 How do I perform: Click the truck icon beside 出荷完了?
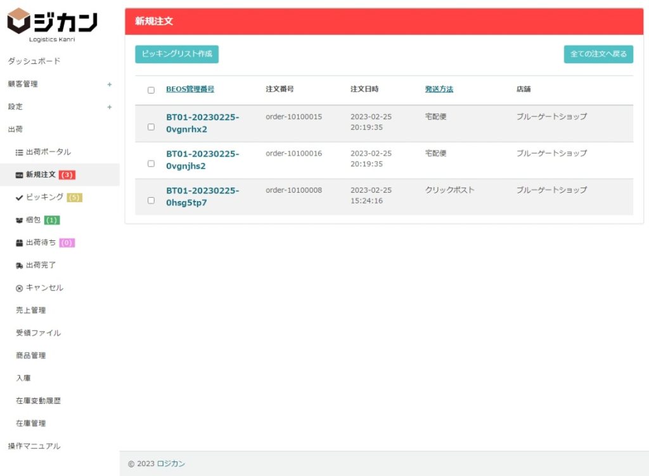pyautogui.click(x=19, y=266)
